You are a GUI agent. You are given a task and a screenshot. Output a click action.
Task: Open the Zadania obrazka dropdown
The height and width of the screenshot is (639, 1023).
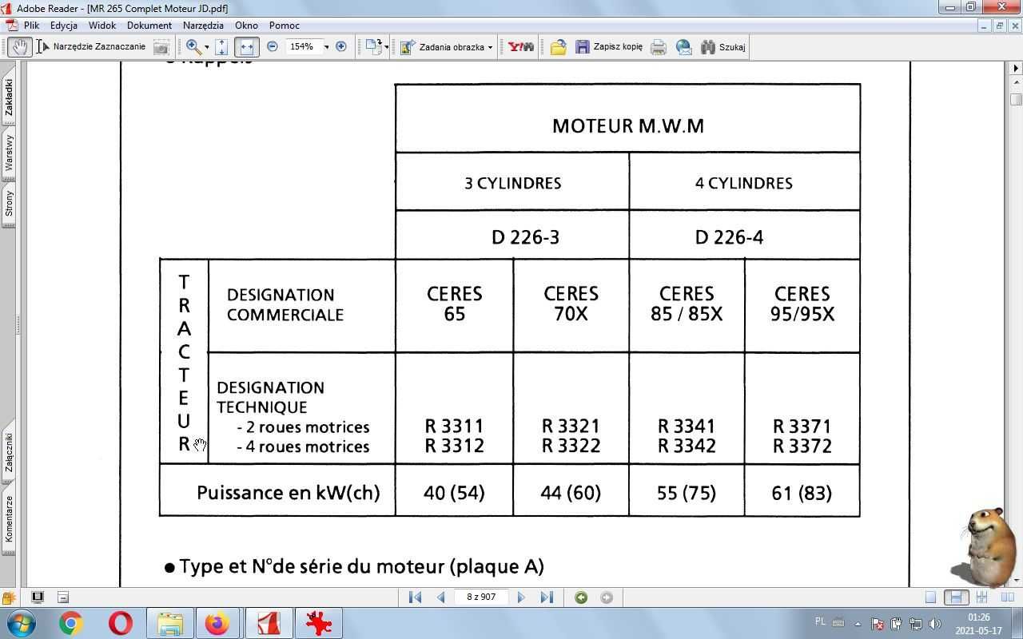pyautogui.click(x=447, y=46)
